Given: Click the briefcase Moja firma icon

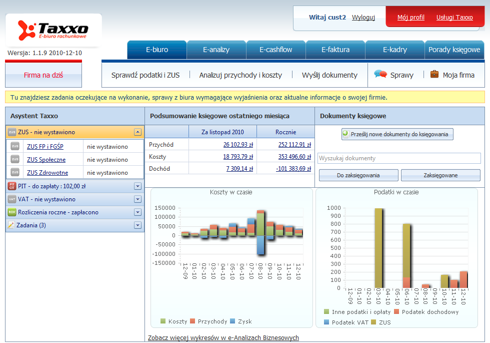Looking at the screenshot, I should click(434, 74).
